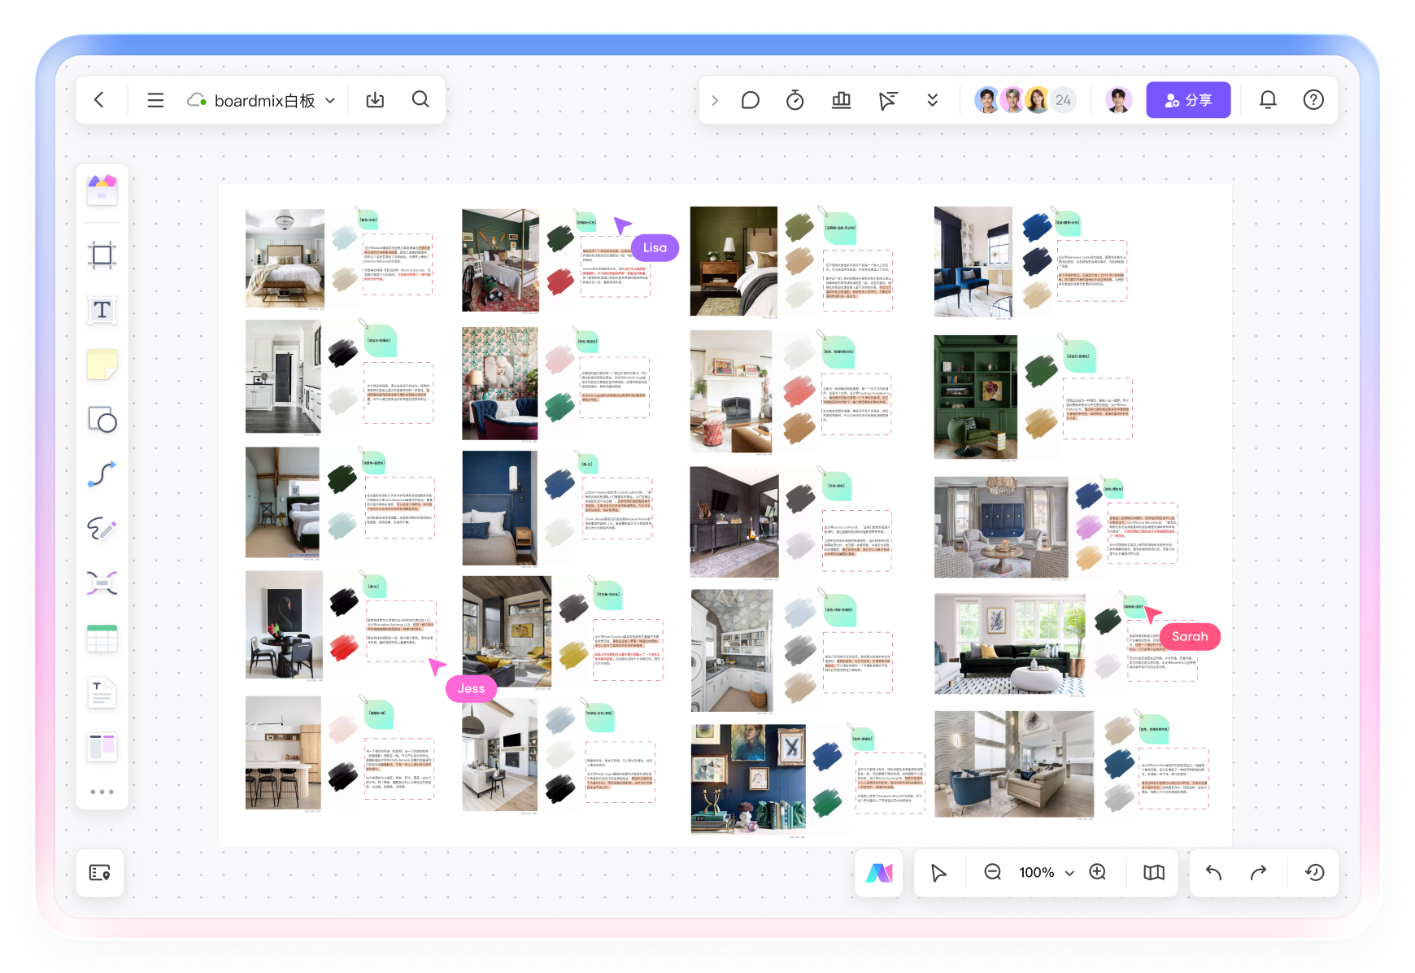
Task: Select the Text tool
Action: pos(102,310)
